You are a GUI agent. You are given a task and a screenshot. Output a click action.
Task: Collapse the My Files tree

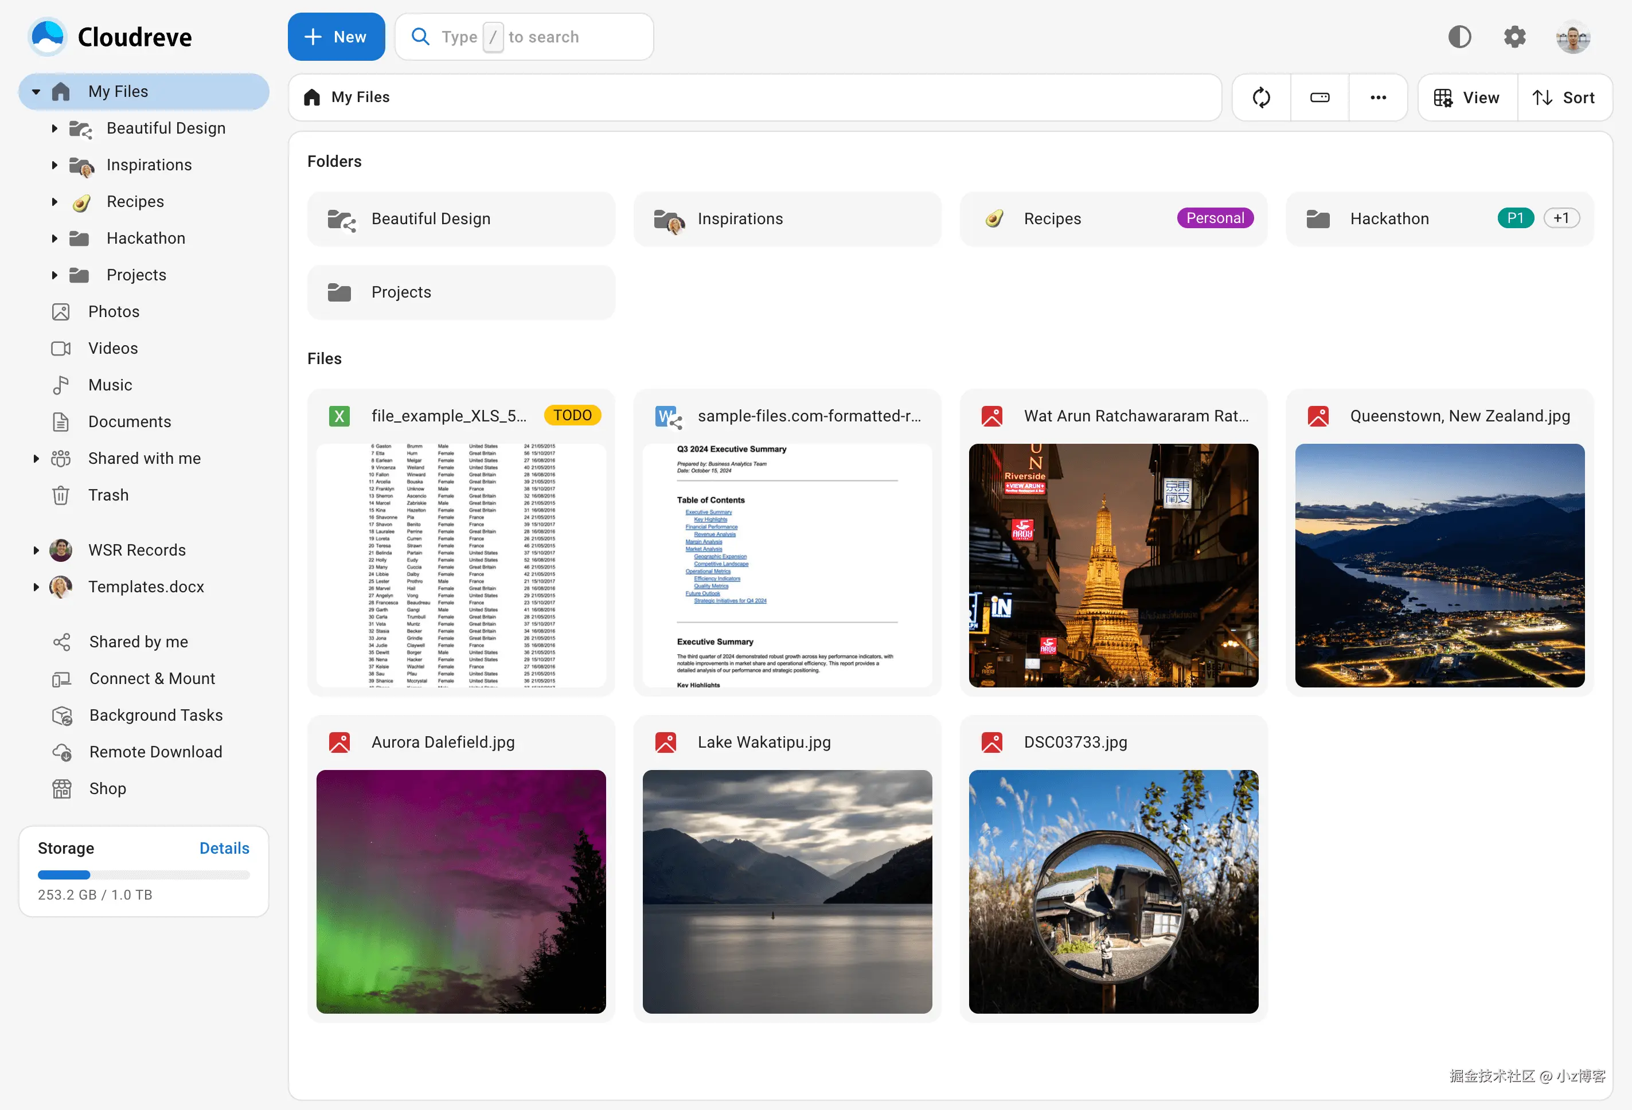click(36, 92)
